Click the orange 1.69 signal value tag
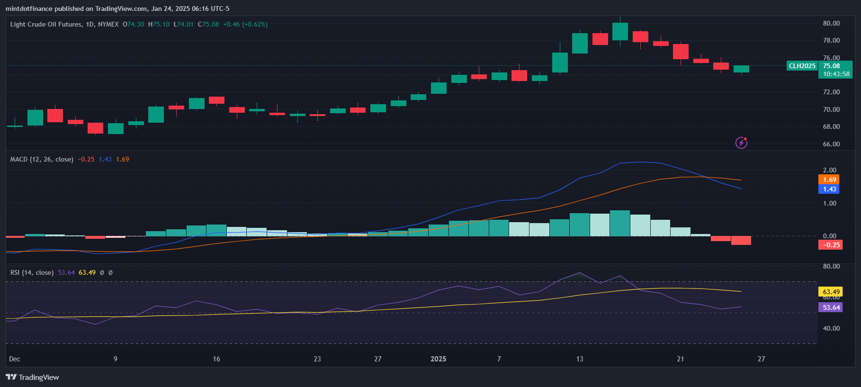Screen dimensions: 861x387 [x=829, y=180]
